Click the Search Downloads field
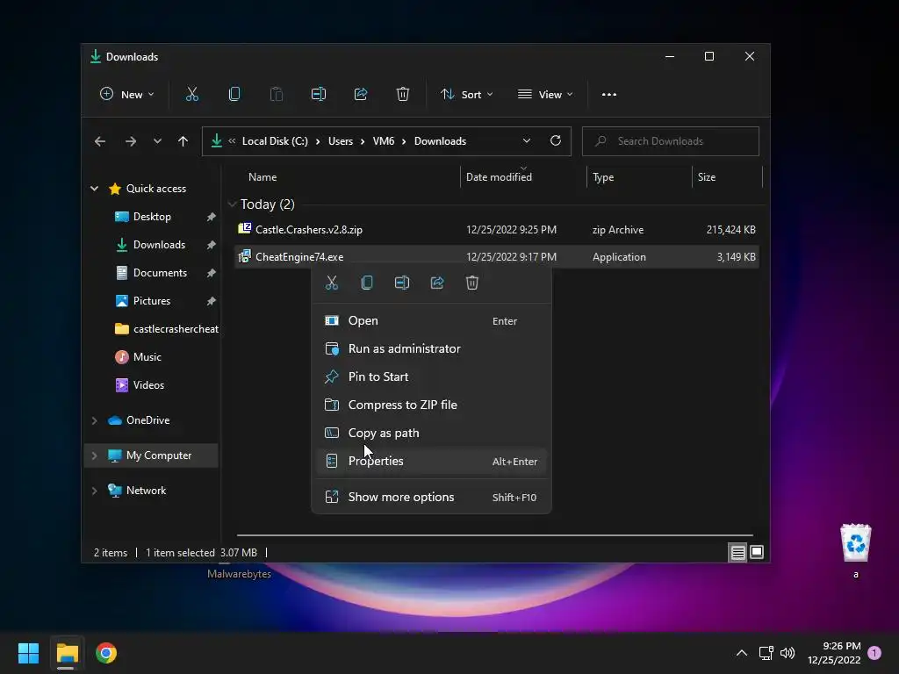Viewport: 899px width, 674px height. 670,141
